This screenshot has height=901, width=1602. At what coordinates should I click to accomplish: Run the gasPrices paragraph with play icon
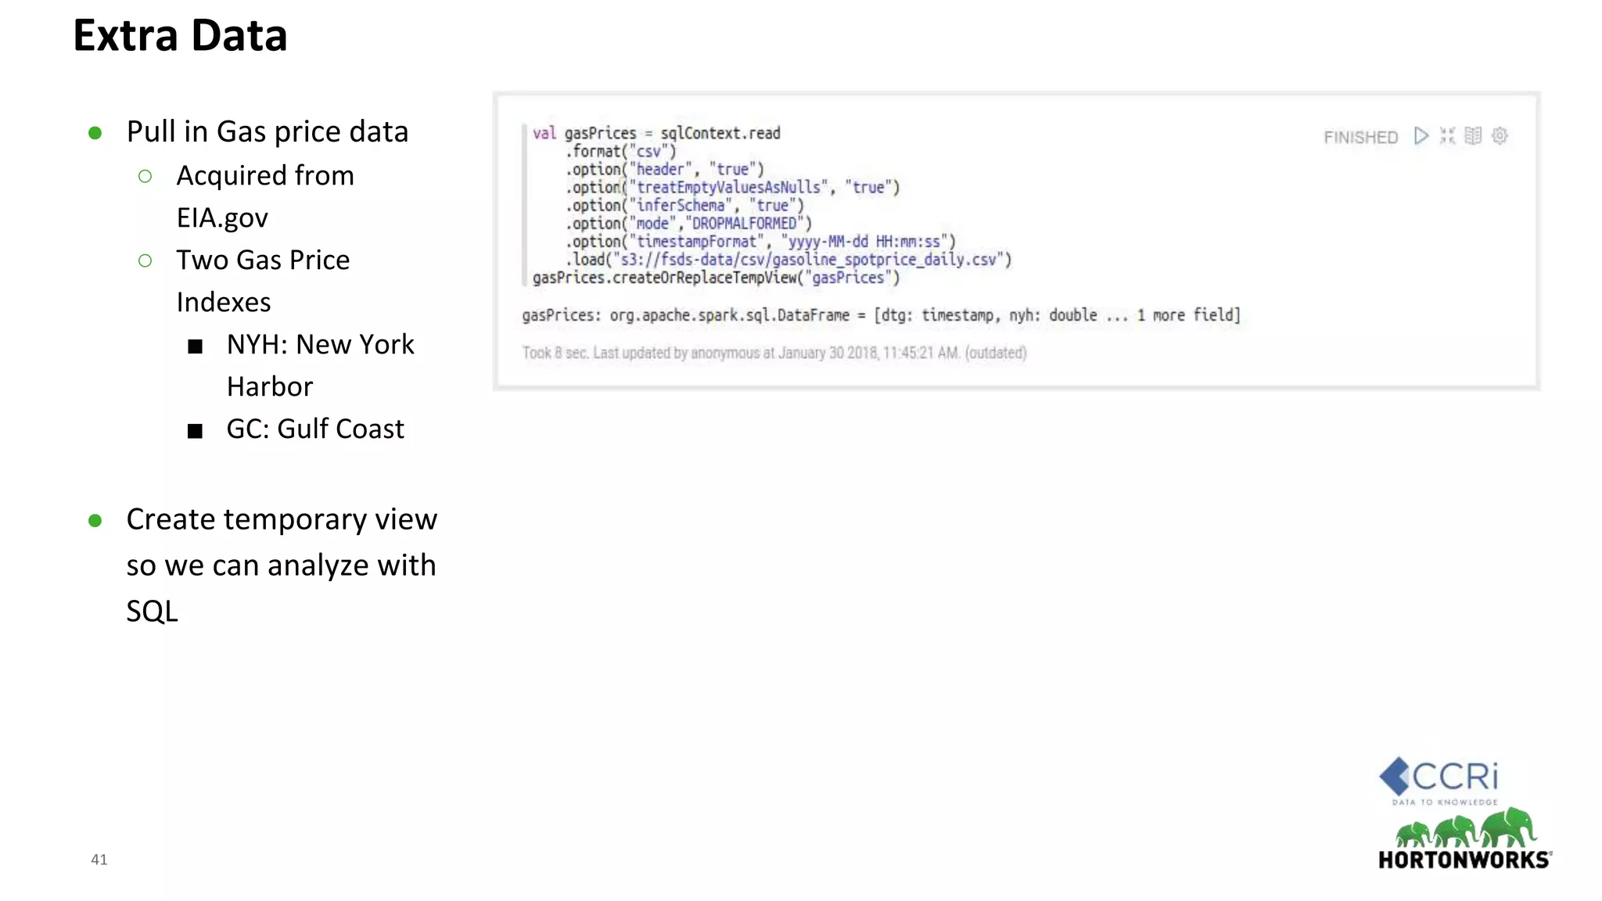(1421, 136)
